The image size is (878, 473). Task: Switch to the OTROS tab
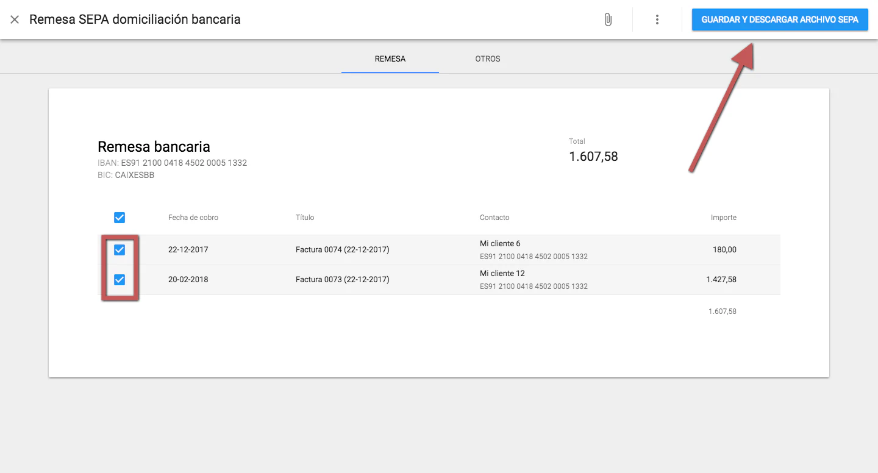coord(488,59)
